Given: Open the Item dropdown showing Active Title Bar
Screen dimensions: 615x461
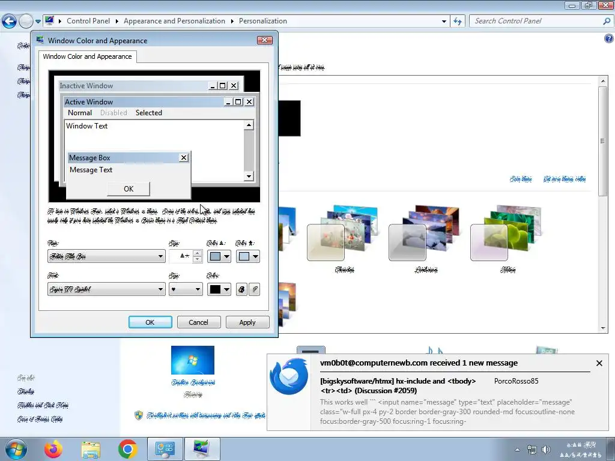Looking at the screenshot, I should coord(106,256).
